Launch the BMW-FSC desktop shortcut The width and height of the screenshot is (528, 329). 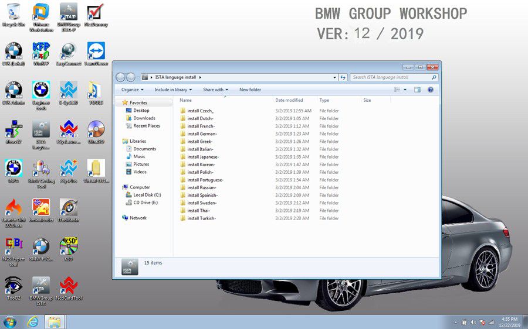click(41, 249)
